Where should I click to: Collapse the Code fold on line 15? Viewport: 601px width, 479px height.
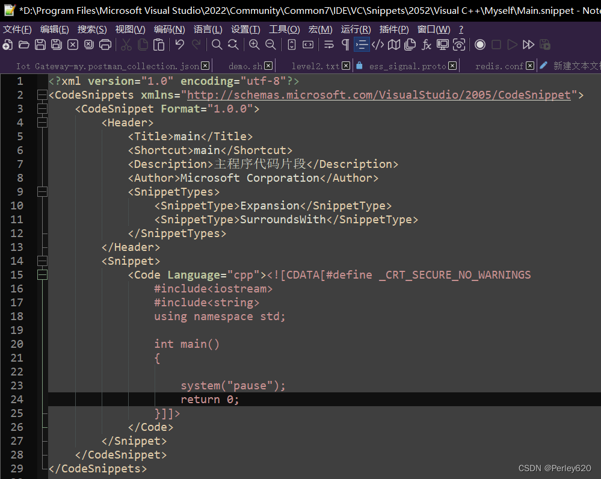[42, 274]
